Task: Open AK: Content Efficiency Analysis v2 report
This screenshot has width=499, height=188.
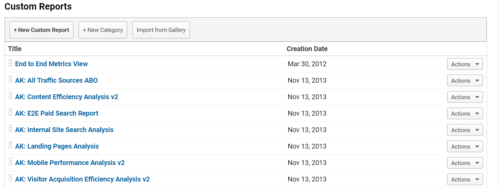Action: click(66, 97)
